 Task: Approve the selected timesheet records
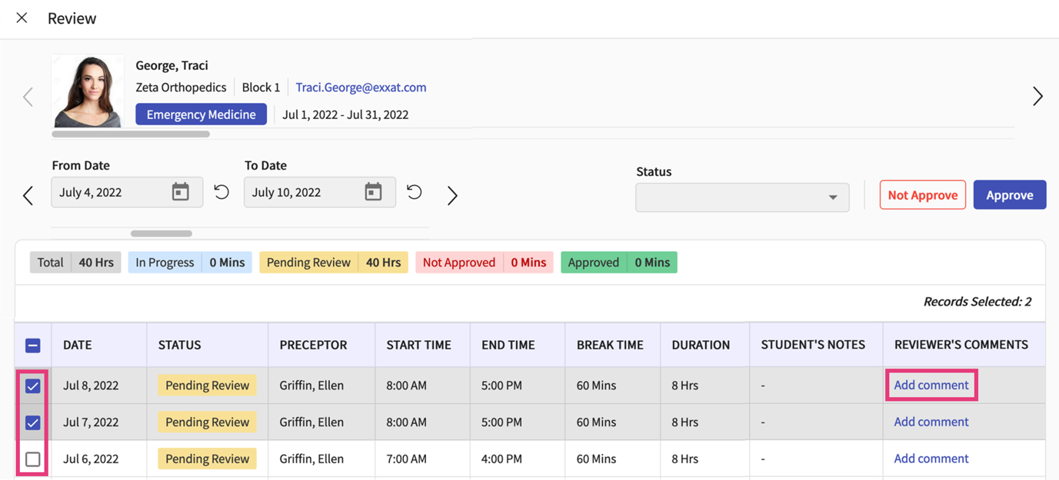[1010, 194]
